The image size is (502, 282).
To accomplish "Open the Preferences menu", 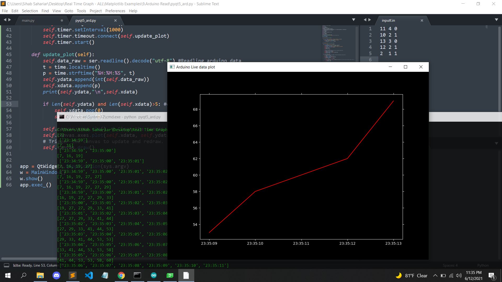I will pyautogui.click(x=115, y=11).
